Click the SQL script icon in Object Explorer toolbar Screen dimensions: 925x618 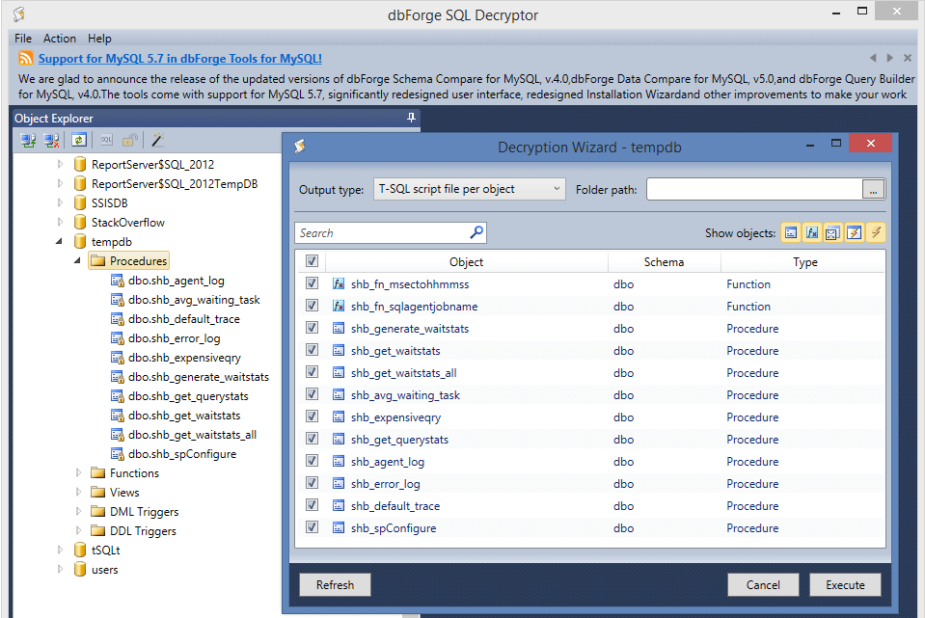(106, 141)
